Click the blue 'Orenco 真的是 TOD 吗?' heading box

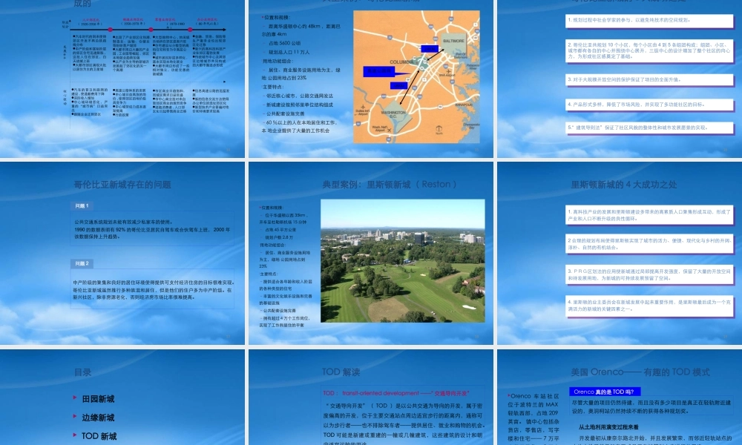click(x=606, y=392)
